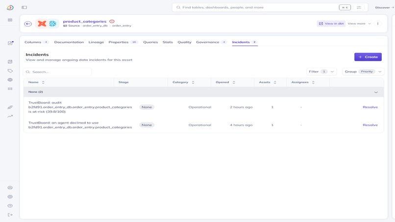Screen dimensions: 395x222
Task: Resolve the agent declined incident
Action: 370,125
